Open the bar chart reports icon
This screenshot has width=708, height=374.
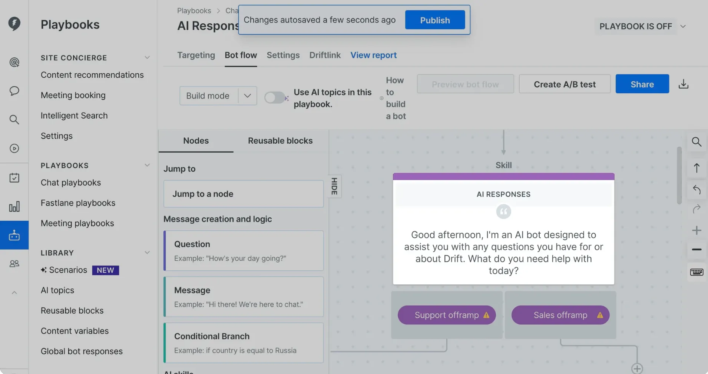[14, 207]
